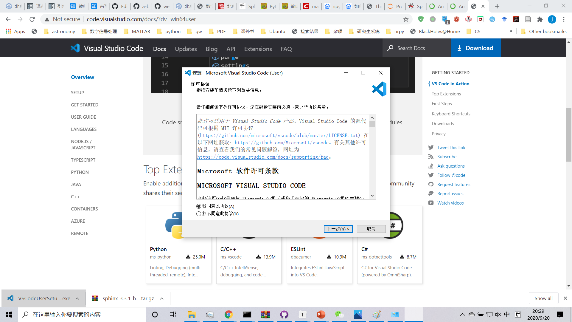
Task: Expand the NODE.JS / JAVASCRIPT section
Action: tap(83, 145)
